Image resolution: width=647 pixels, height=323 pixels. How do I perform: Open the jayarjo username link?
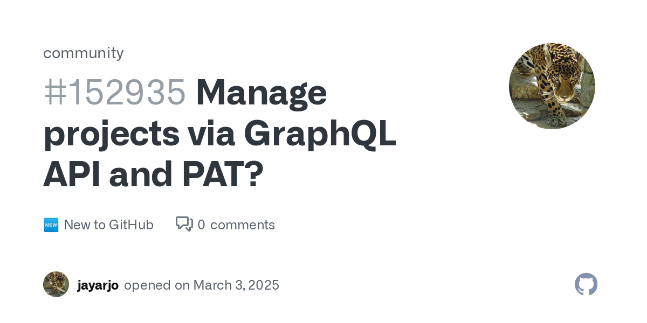tap(98, 285)
